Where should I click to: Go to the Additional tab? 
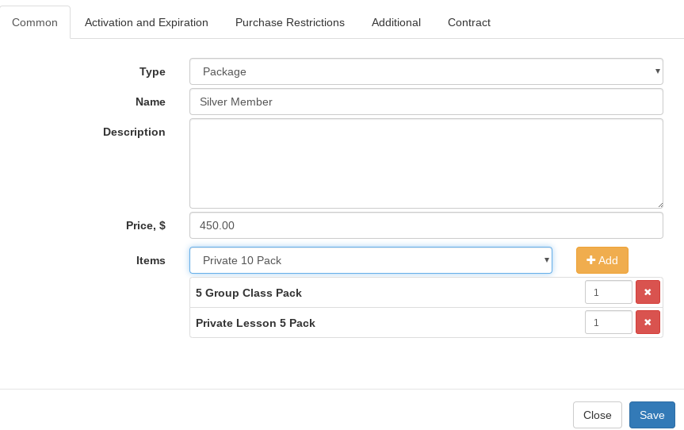click(x=396, y=22)
